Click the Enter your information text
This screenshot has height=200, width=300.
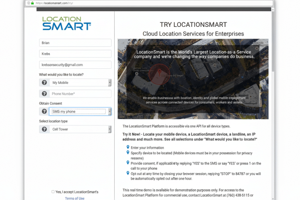tap(147, 147)
